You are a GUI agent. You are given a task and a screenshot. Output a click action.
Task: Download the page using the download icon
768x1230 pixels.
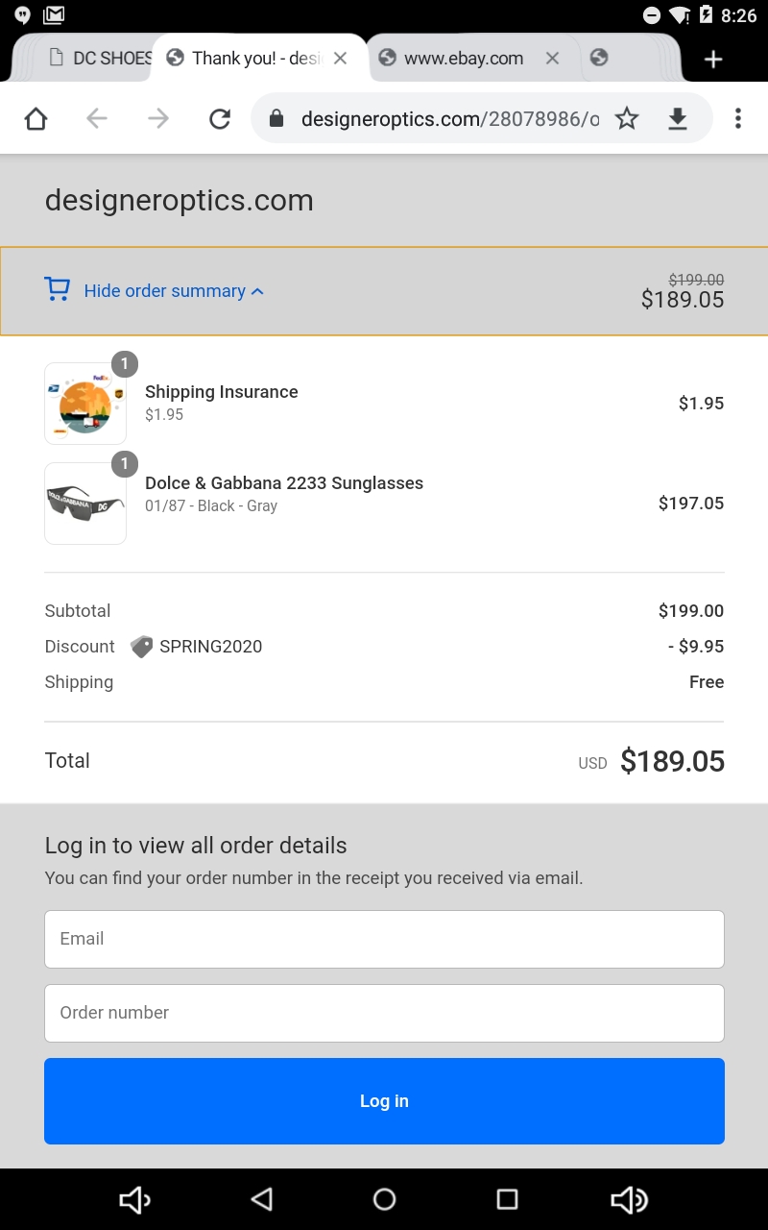tap(678, 118)
